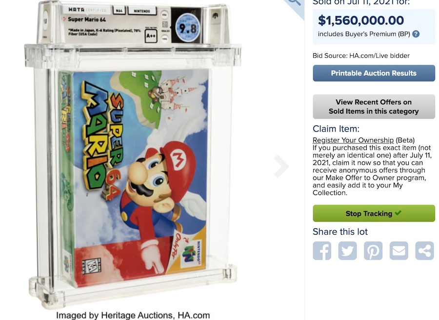This screenshot has width=439, height=320.
Task: Pin this lot on Pinterest
Action: [x=373, y=251]
